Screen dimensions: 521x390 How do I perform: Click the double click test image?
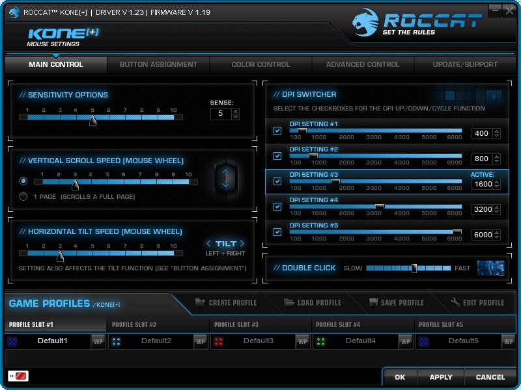coord(491,268)
